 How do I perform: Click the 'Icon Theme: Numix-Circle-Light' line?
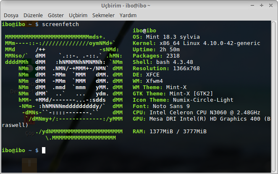click(183, 100)
